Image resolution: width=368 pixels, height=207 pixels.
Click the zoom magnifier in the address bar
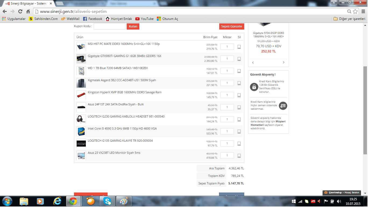click(349, 12)
